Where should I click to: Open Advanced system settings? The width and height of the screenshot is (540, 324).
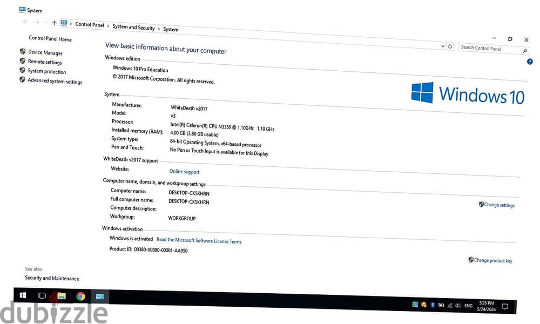point(55,81)
